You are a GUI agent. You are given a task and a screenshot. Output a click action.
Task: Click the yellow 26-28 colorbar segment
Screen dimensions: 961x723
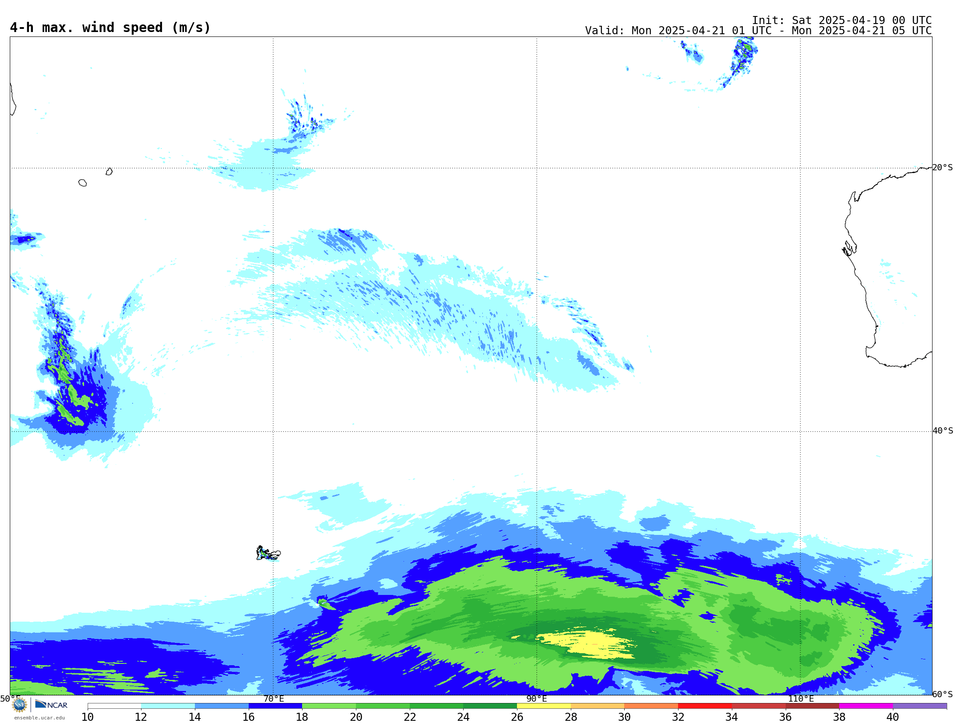click(544, 706)
